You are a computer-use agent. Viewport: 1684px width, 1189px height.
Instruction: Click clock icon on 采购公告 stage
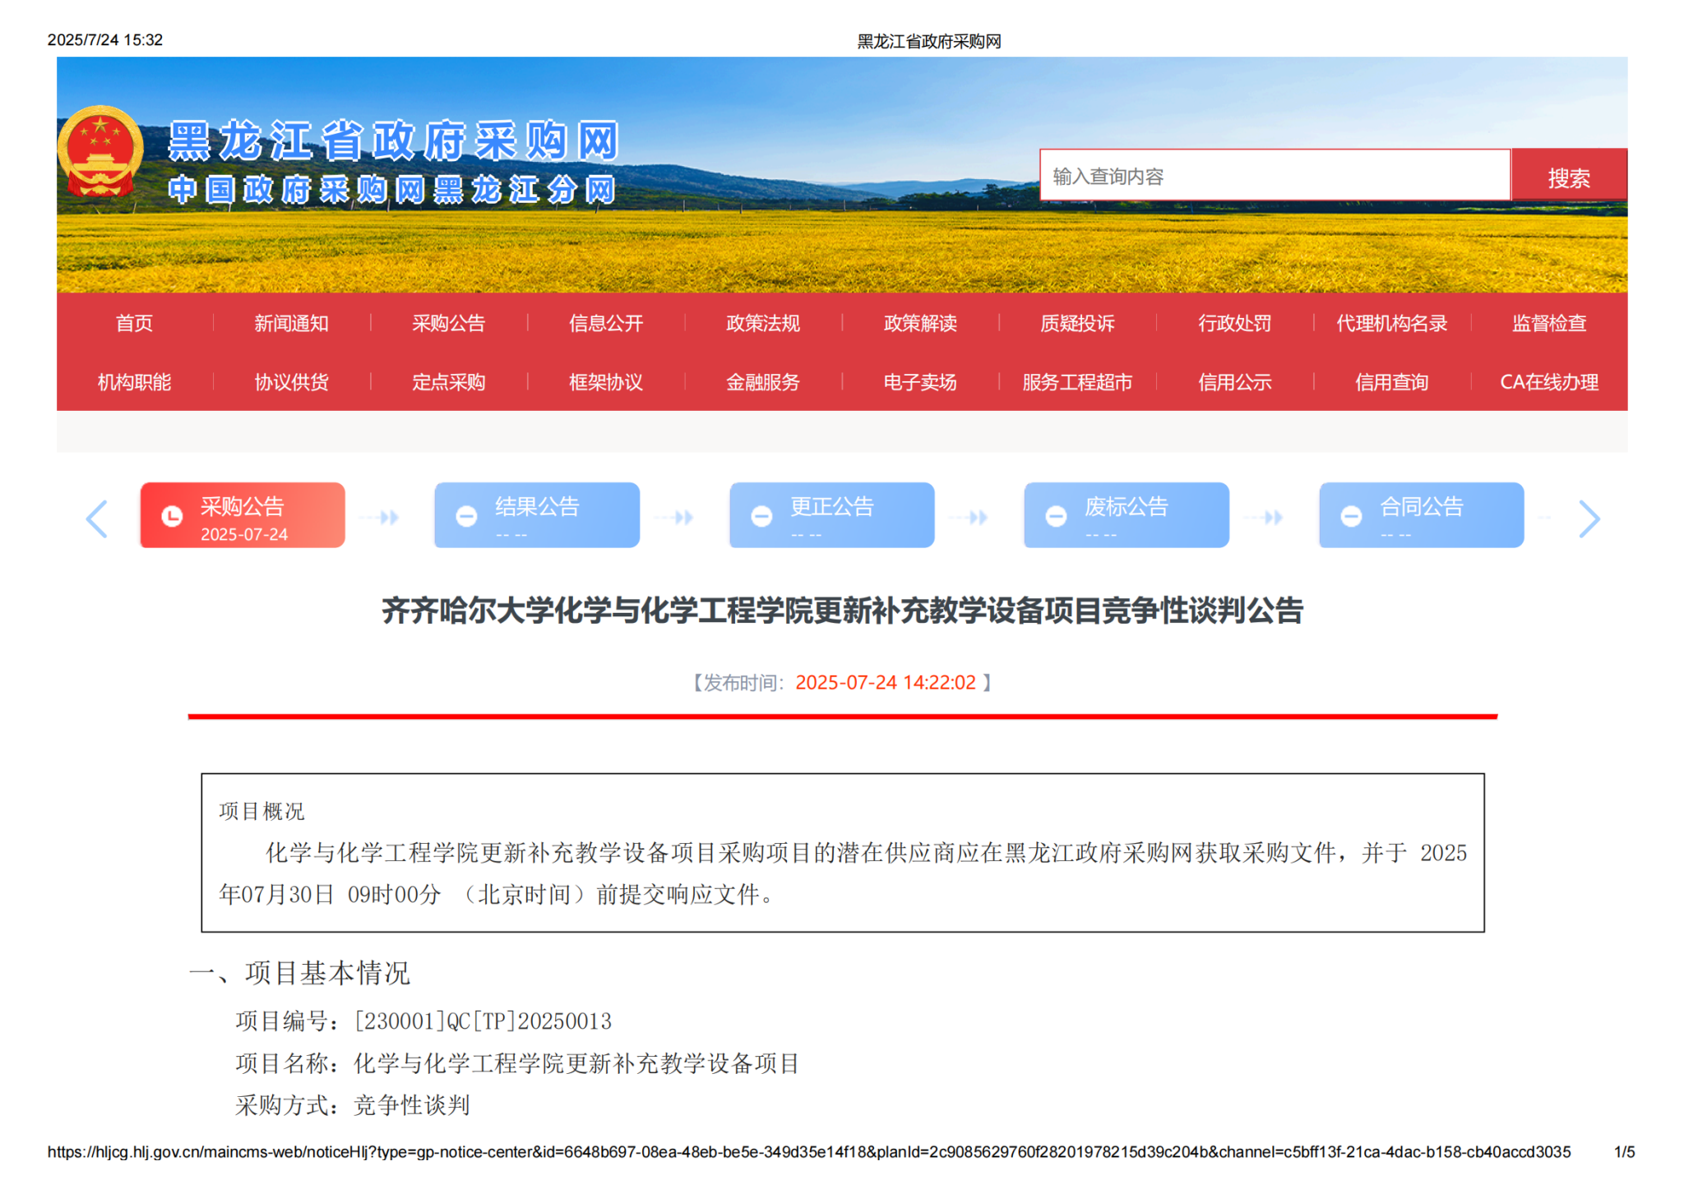(x=172, y=516)
